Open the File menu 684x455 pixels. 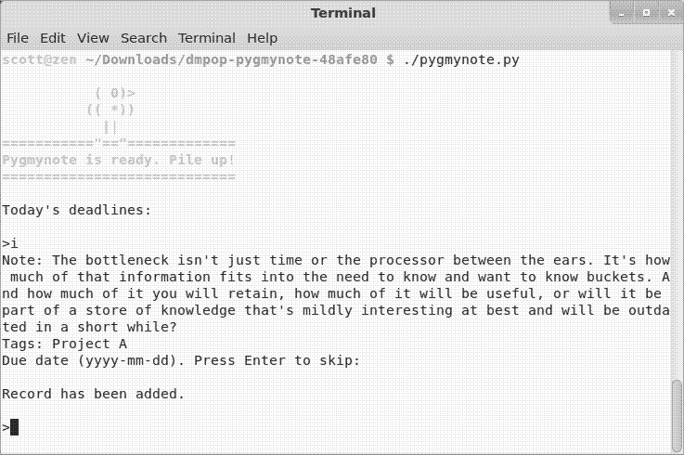click(x=18, y=38)
